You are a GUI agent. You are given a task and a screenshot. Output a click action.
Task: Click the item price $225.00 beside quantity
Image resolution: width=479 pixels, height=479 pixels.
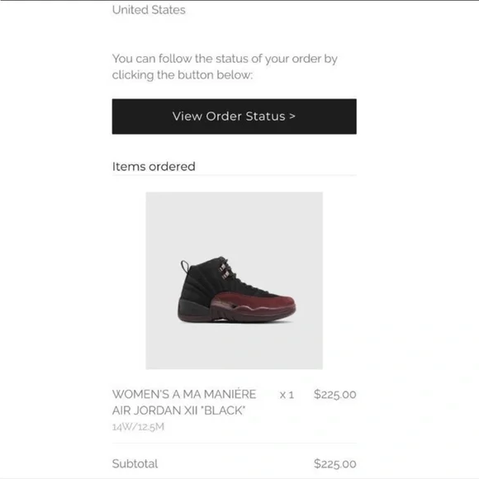click(334, 395)
